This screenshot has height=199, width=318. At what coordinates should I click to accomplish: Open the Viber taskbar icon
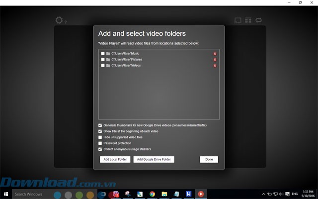(116, 194)
